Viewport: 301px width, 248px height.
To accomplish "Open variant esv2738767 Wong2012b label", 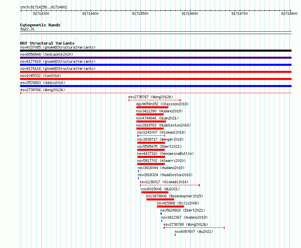I will pyautogui.click(x=150, y=97).
